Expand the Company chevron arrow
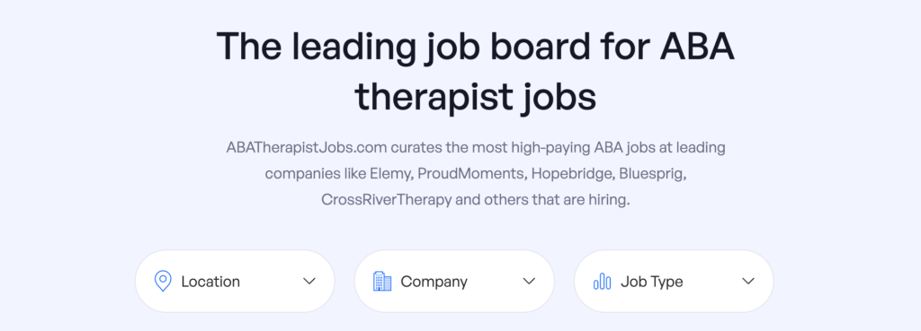The width and height of the screenshot is (921, 331). (529, 281)
